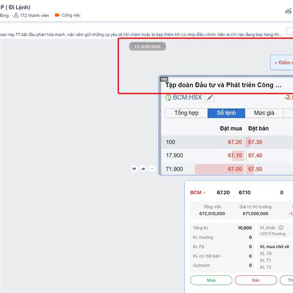Viewport: 293px width, 293px height.
Task: Click volume 17.900 in order book
Action: click(174, 155)
